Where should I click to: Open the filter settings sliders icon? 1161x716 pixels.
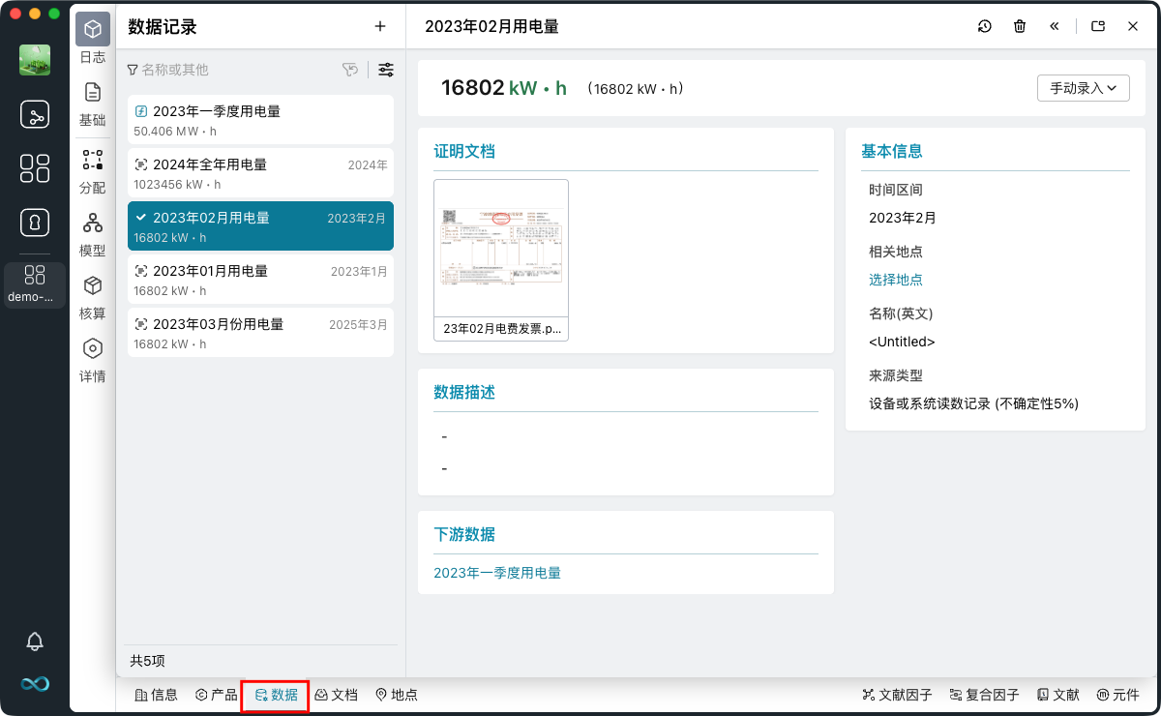tap(386, 70)
